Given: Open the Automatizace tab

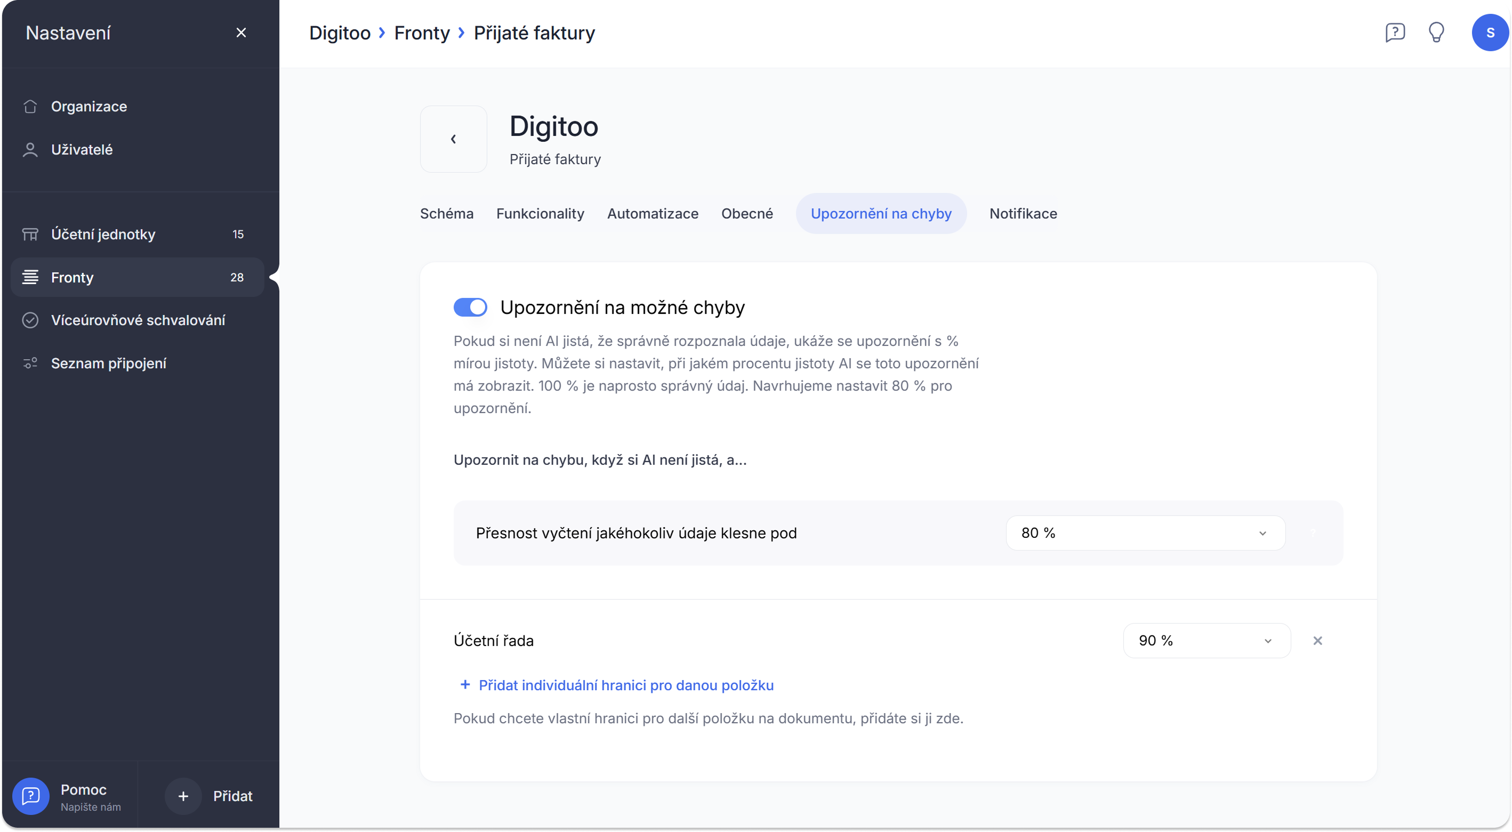Looking at the screenshot, I should (652, 214).
